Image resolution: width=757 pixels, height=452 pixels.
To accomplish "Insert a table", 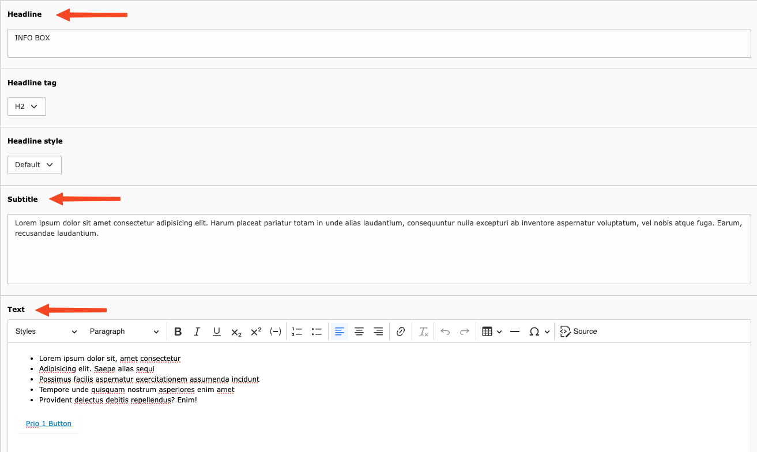I will (x=487, y=332).
